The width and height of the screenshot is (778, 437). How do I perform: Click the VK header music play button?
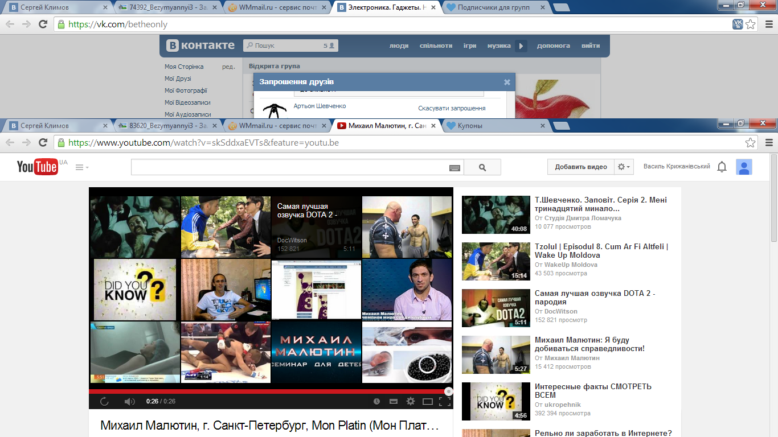point(521,46)
